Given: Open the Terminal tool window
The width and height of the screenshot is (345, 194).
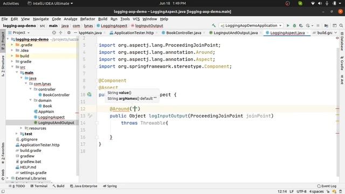Looking at the screenshot, I should [x=39, y=186].
